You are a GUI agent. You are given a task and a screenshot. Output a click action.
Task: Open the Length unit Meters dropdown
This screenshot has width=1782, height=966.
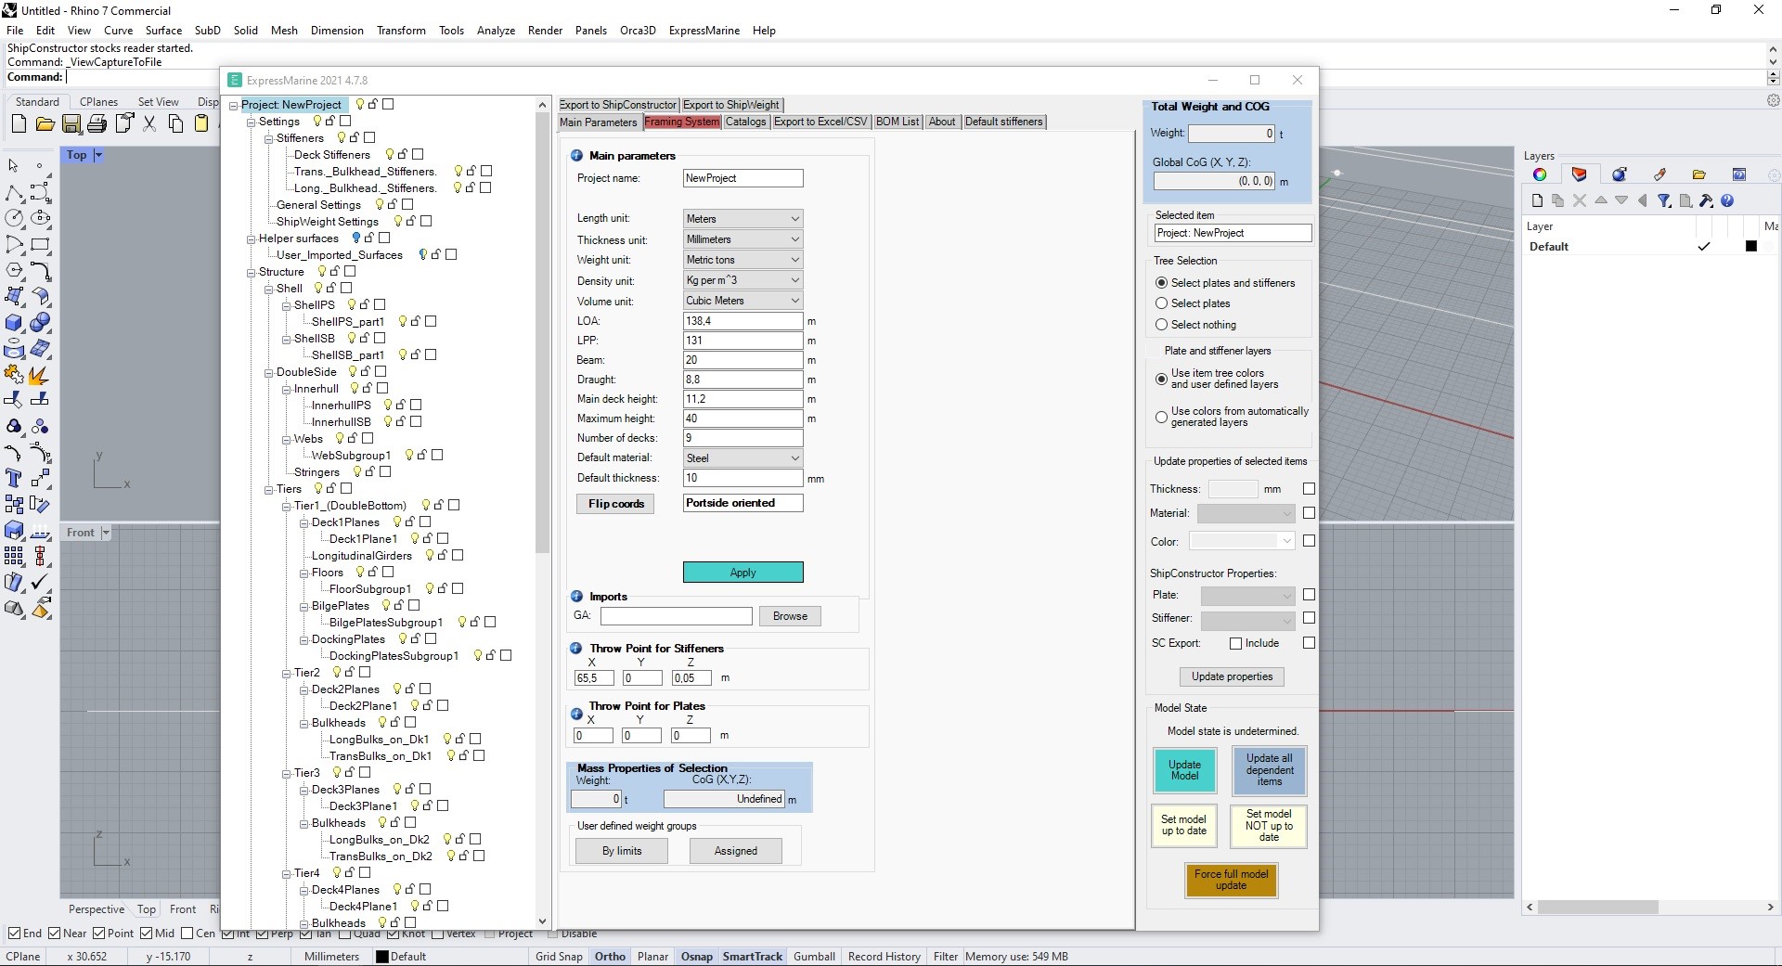[x=742, y=219]
